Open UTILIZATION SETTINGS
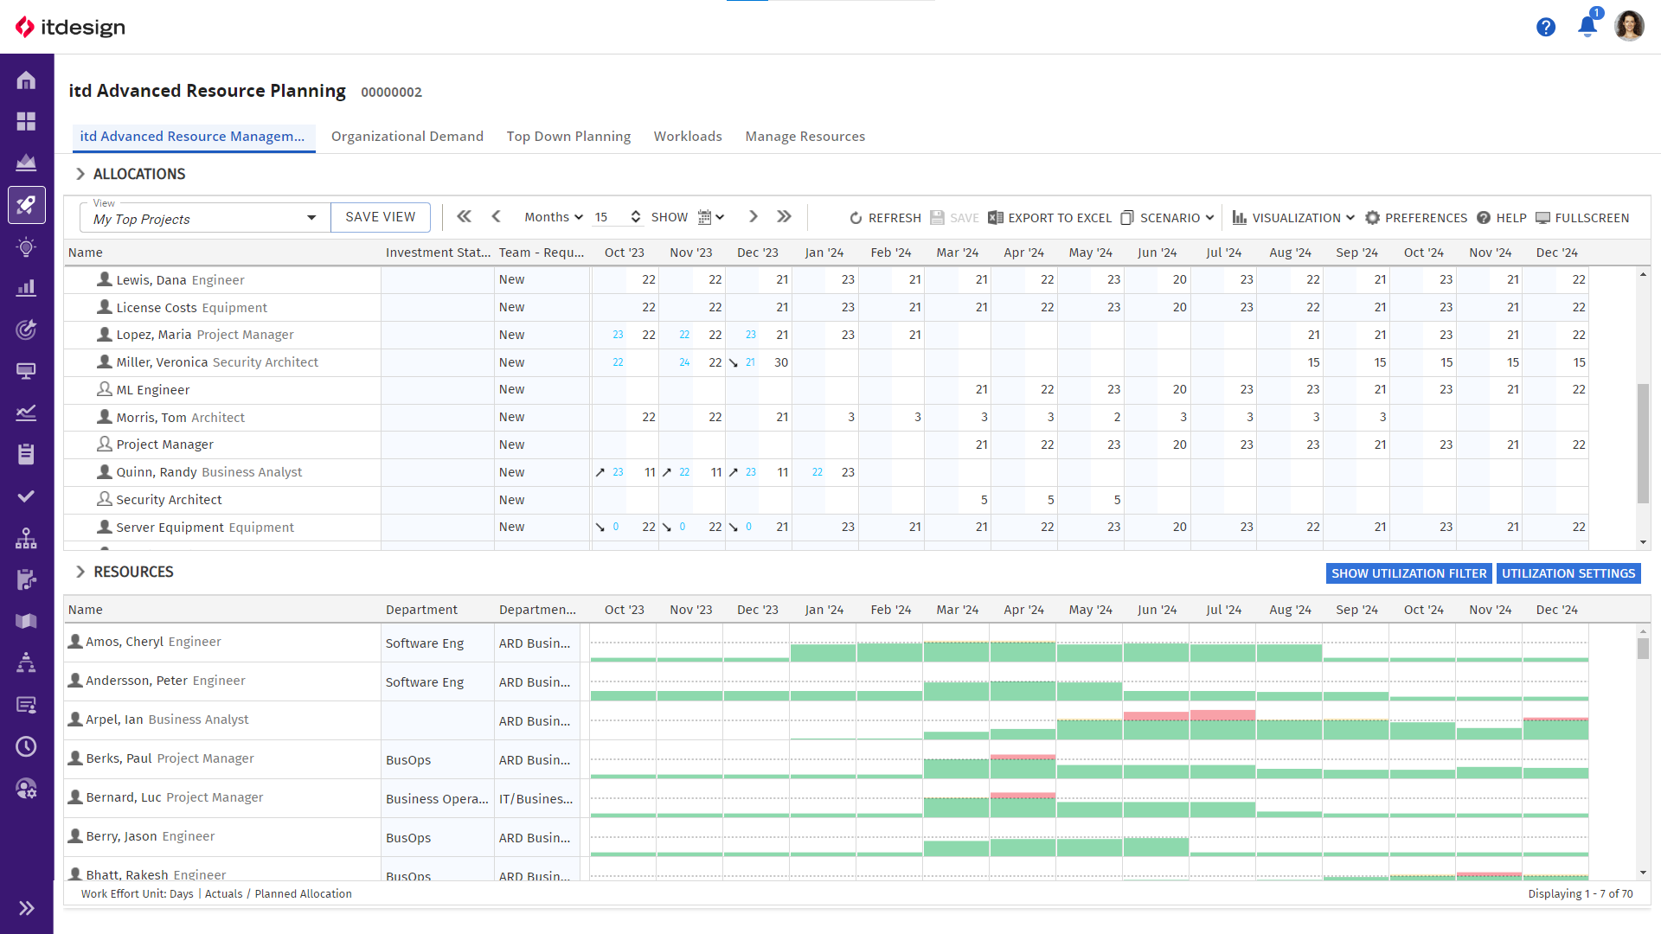The height and width of the screenshot is (934, 1661). pyautogui.click(x=1568, y=573)
